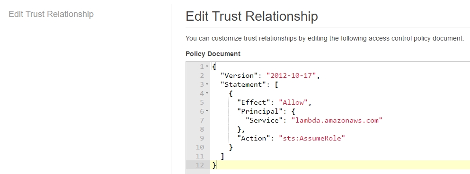Collapse the fold arrow on line 1

207,66
